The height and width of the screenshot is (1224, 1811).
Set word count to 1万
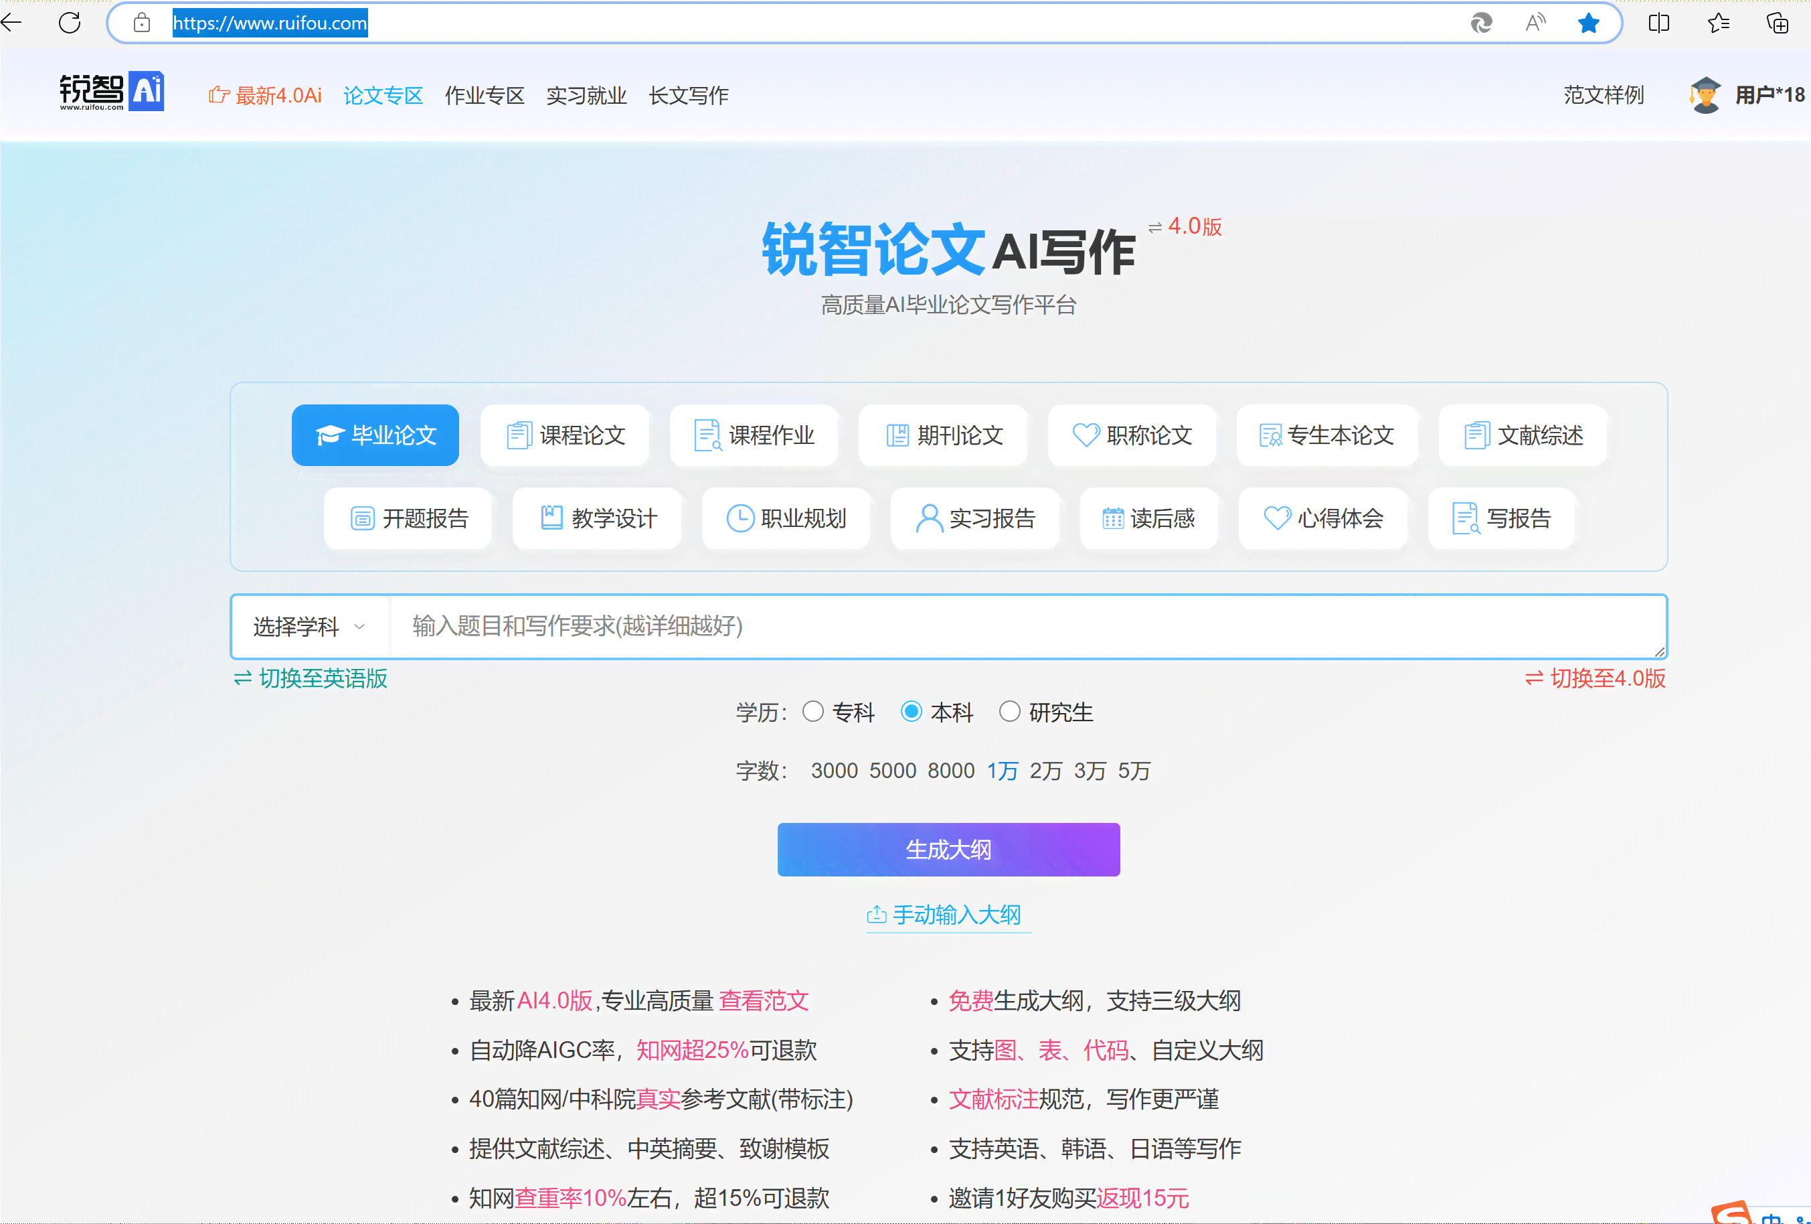click(x=1002, y=771)
